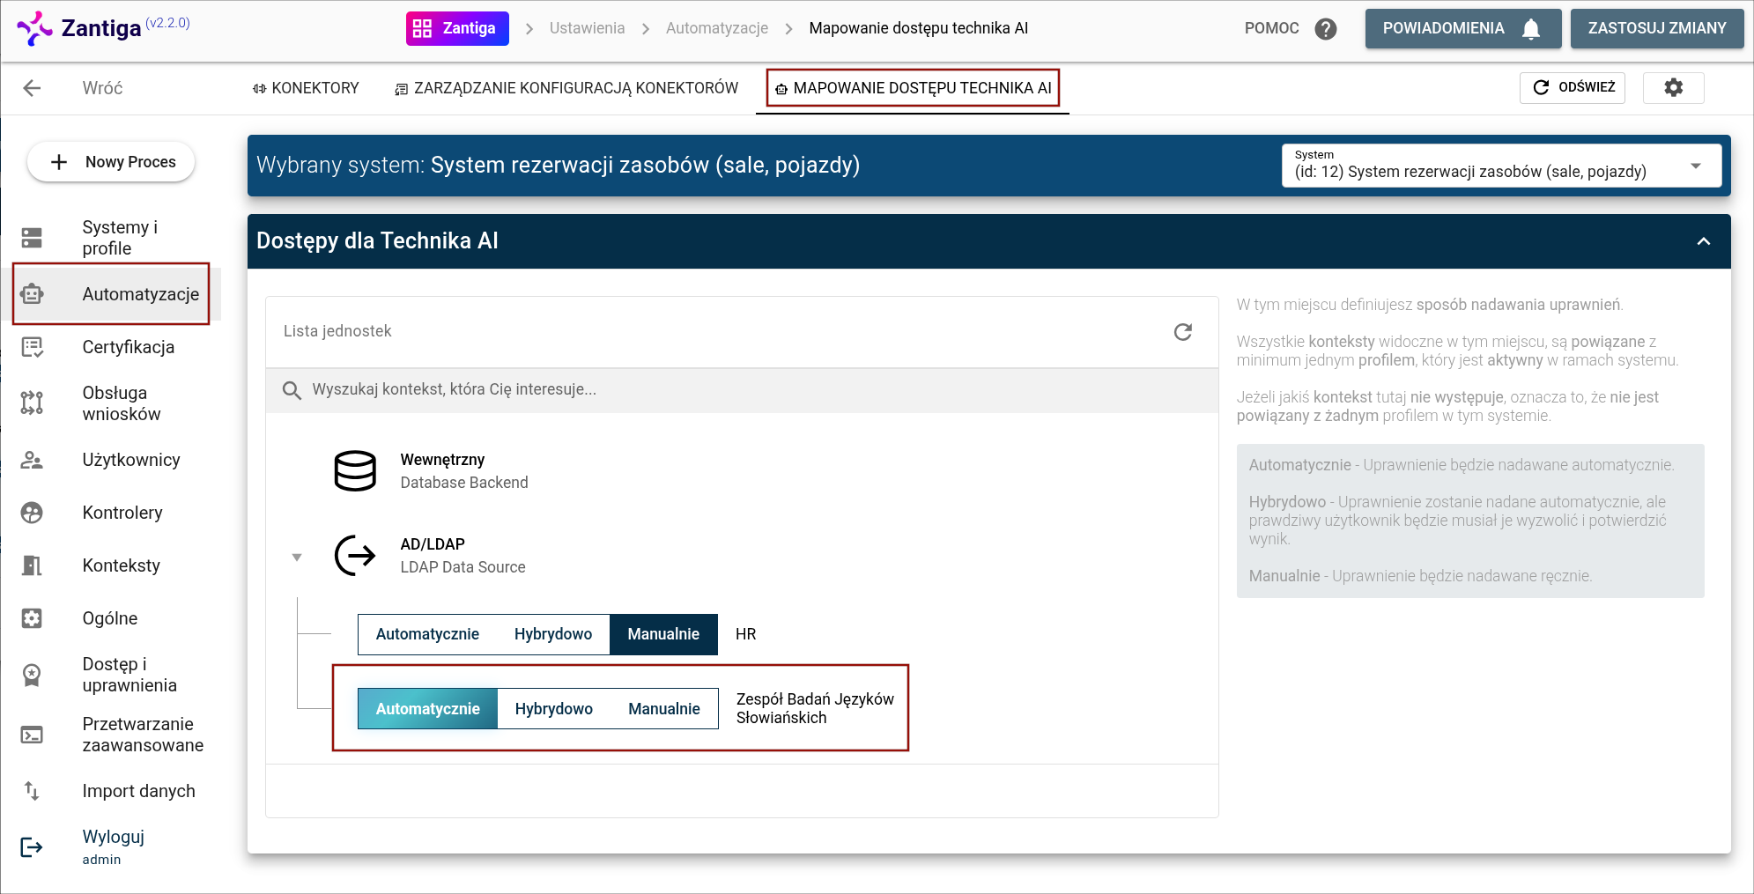Click the Certyfikacja sidebar icon
The height and width of the screenshot is (894, 1754).
point(32,347)
